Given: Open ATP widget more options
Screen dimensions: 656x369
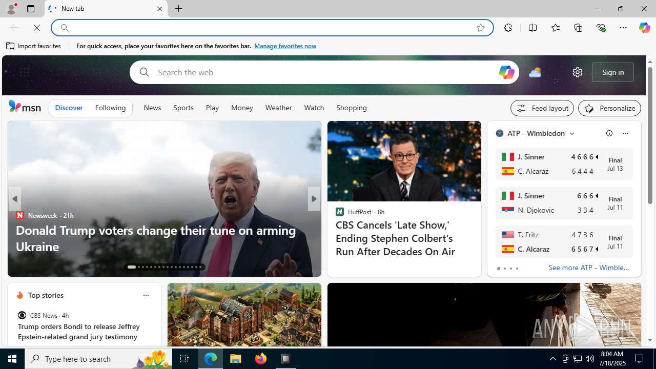Looking at the screenshot, I should coord(625,133).
